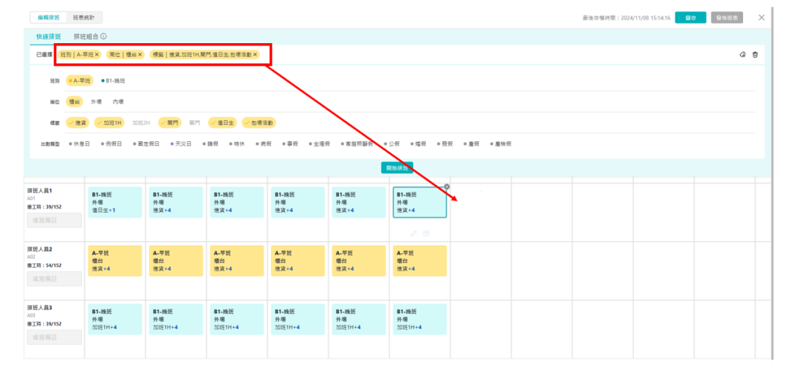
Task: Remove the 班別 | A-早班 selected chip
Action: pyautogui.click(x=97, y=55)
